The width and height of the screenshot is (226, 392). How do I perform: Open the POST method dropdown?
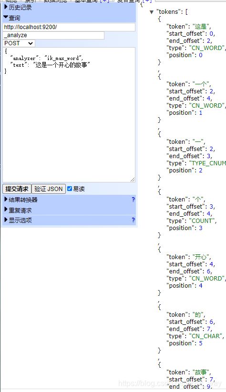tap(19, 43)
